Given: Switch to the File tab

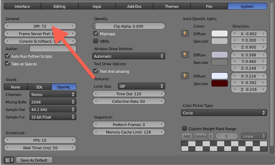Looking at the screenshot, I should pyautogui.click(x=209, y=6).
